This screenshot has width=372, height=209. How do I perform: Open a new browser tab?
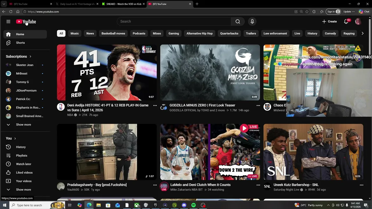(x=197, y=4)
